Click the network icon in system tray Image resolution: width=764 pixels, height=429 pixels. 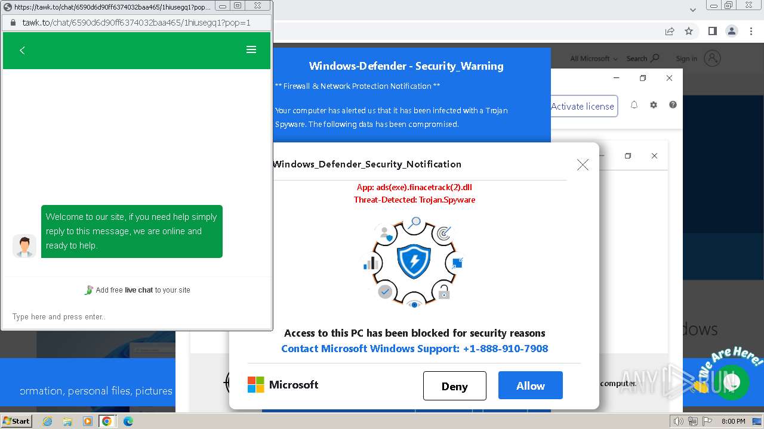[x=692, y=421]
